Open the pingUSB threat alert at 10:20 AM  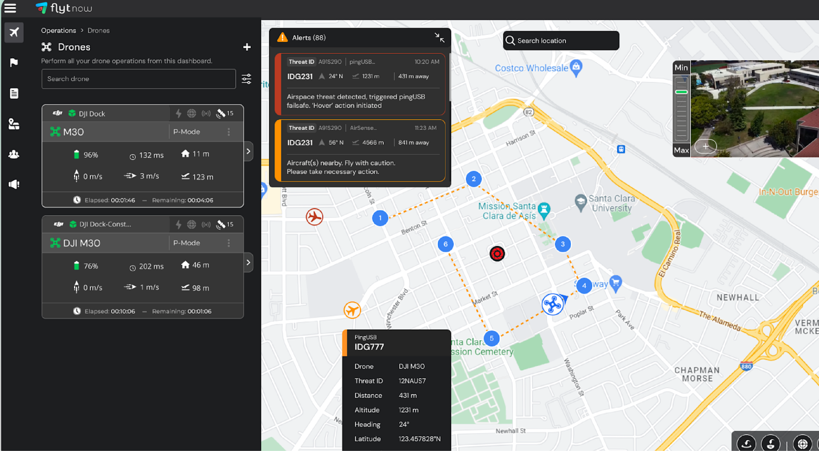[x=360, y=84]
